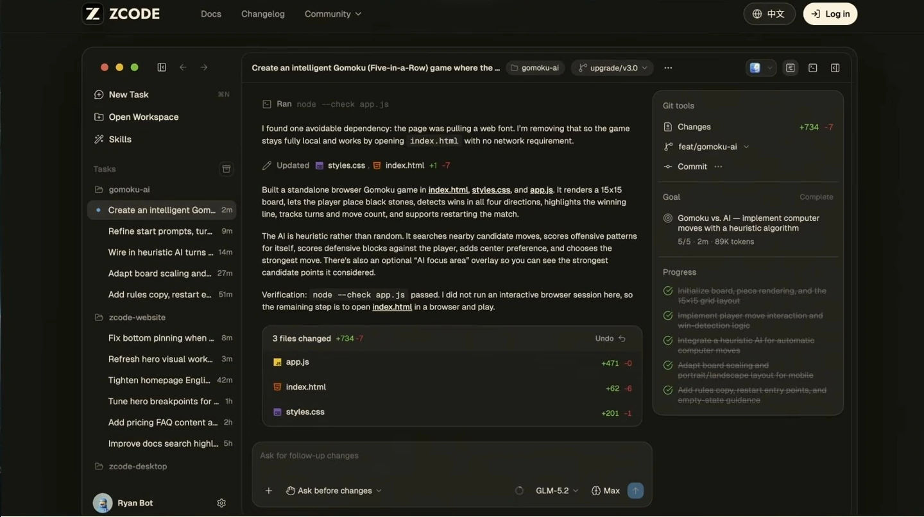924x517 pixels.
Task: Toggle the Add rules copy progress checkmark
Action: click(x=668, y=390)
